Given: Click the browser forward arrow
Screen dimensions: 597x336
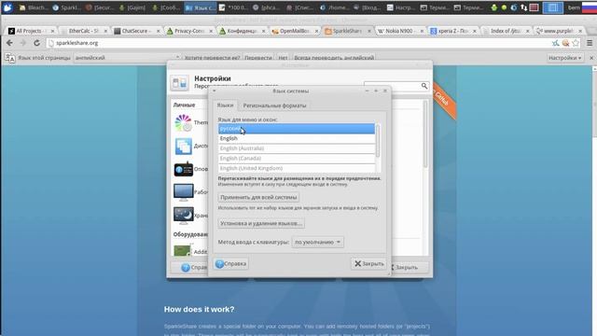Looking at the screenshot, I should coord(23,43).
